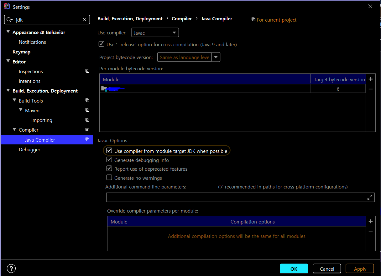Uncheck Generate debugging info
Image resolution: width=381 pixels, height=276 pixels.
click(x=109, y=160)
